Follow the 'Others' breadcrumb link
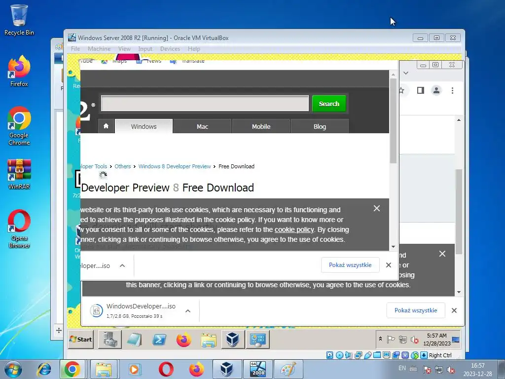Screen dimensions: 505x379 pos(123,166)
